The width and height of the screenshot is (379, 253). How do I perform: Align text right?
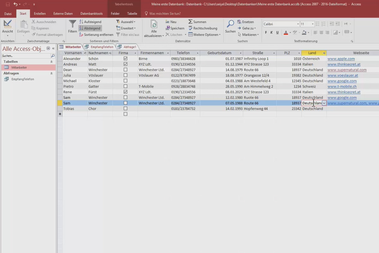327,33
